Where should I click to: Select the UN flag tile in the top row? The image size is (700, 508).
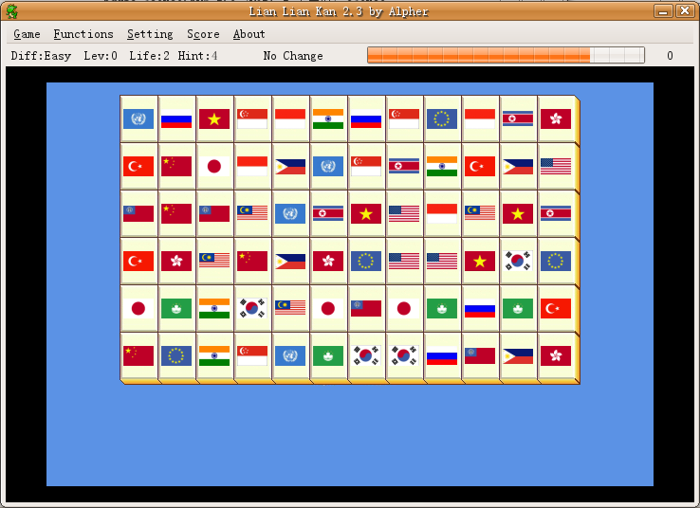138,118
